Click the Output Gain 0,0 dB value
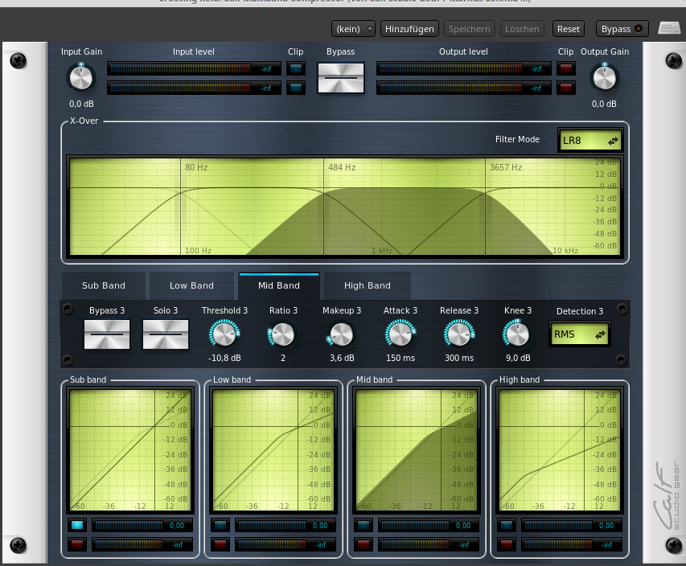Image resolution: width=686 pixels, height=566 pixels. [x=604, y=104]
